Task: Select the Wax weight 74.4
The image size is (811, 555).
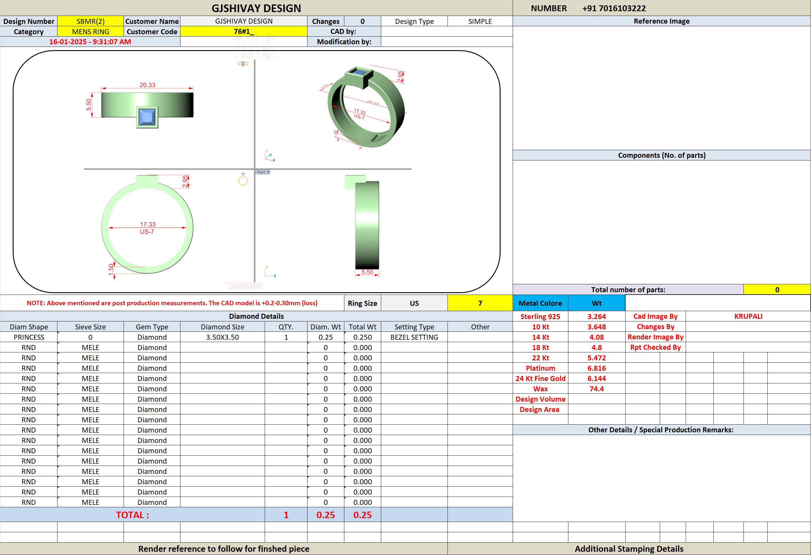Action: coord(597,388)
